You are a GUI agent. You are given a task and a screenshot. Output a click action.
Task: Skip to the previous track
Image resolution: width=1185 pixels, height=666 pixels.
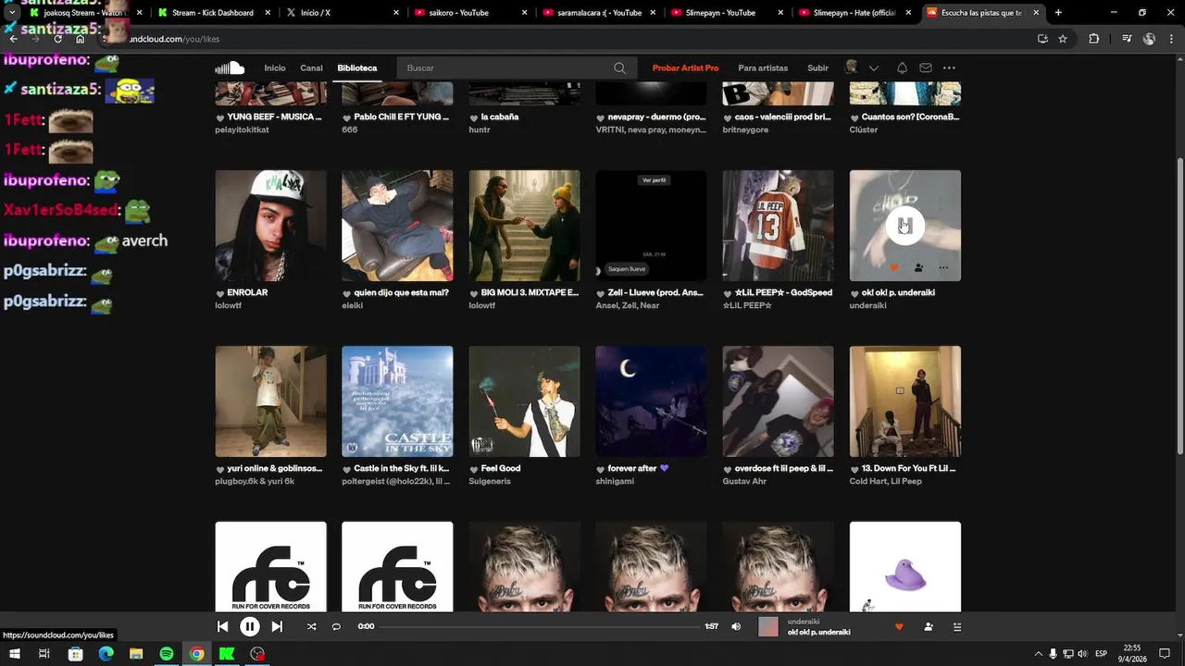point(222,626)
